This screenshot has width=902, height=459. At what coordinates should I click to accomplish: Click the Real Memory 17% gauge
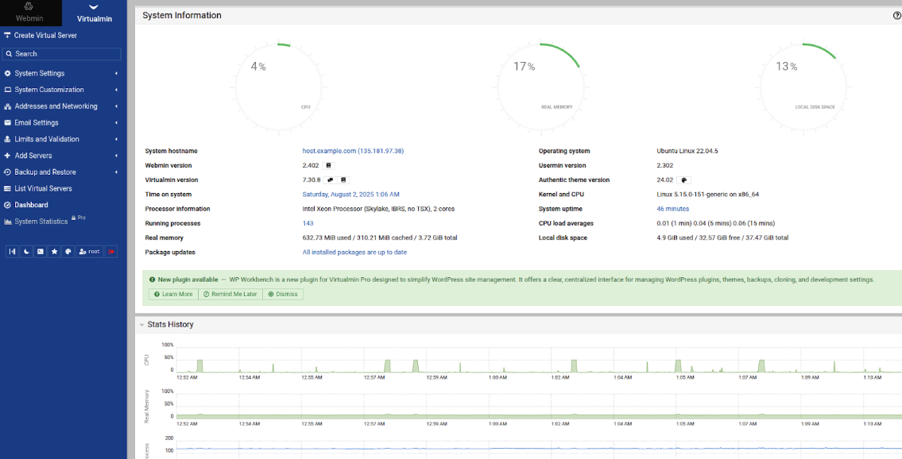coord(540,87)
